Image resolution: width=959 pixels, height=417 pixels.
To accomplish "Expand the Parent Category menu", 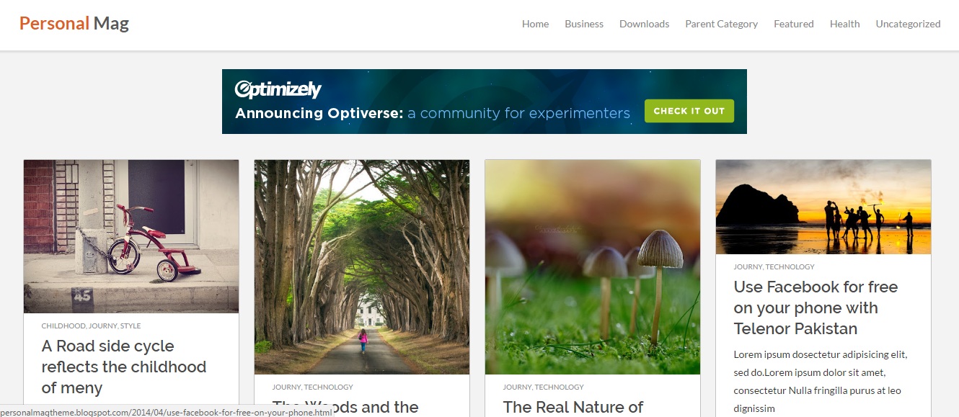I will (721, 24).
